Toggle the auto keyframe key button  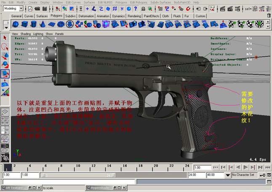(x=262, y=175)
